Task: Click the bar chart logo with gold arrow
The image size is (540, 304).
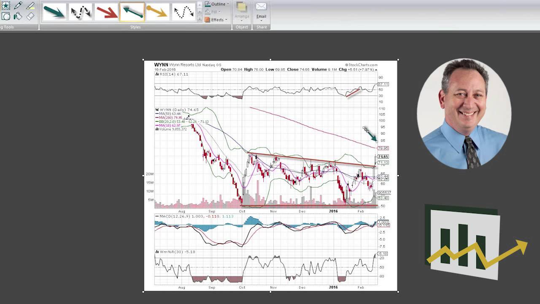Action: click(x=476, y=242)
